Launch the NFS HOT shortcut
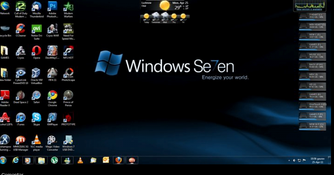 pos(68,53)
